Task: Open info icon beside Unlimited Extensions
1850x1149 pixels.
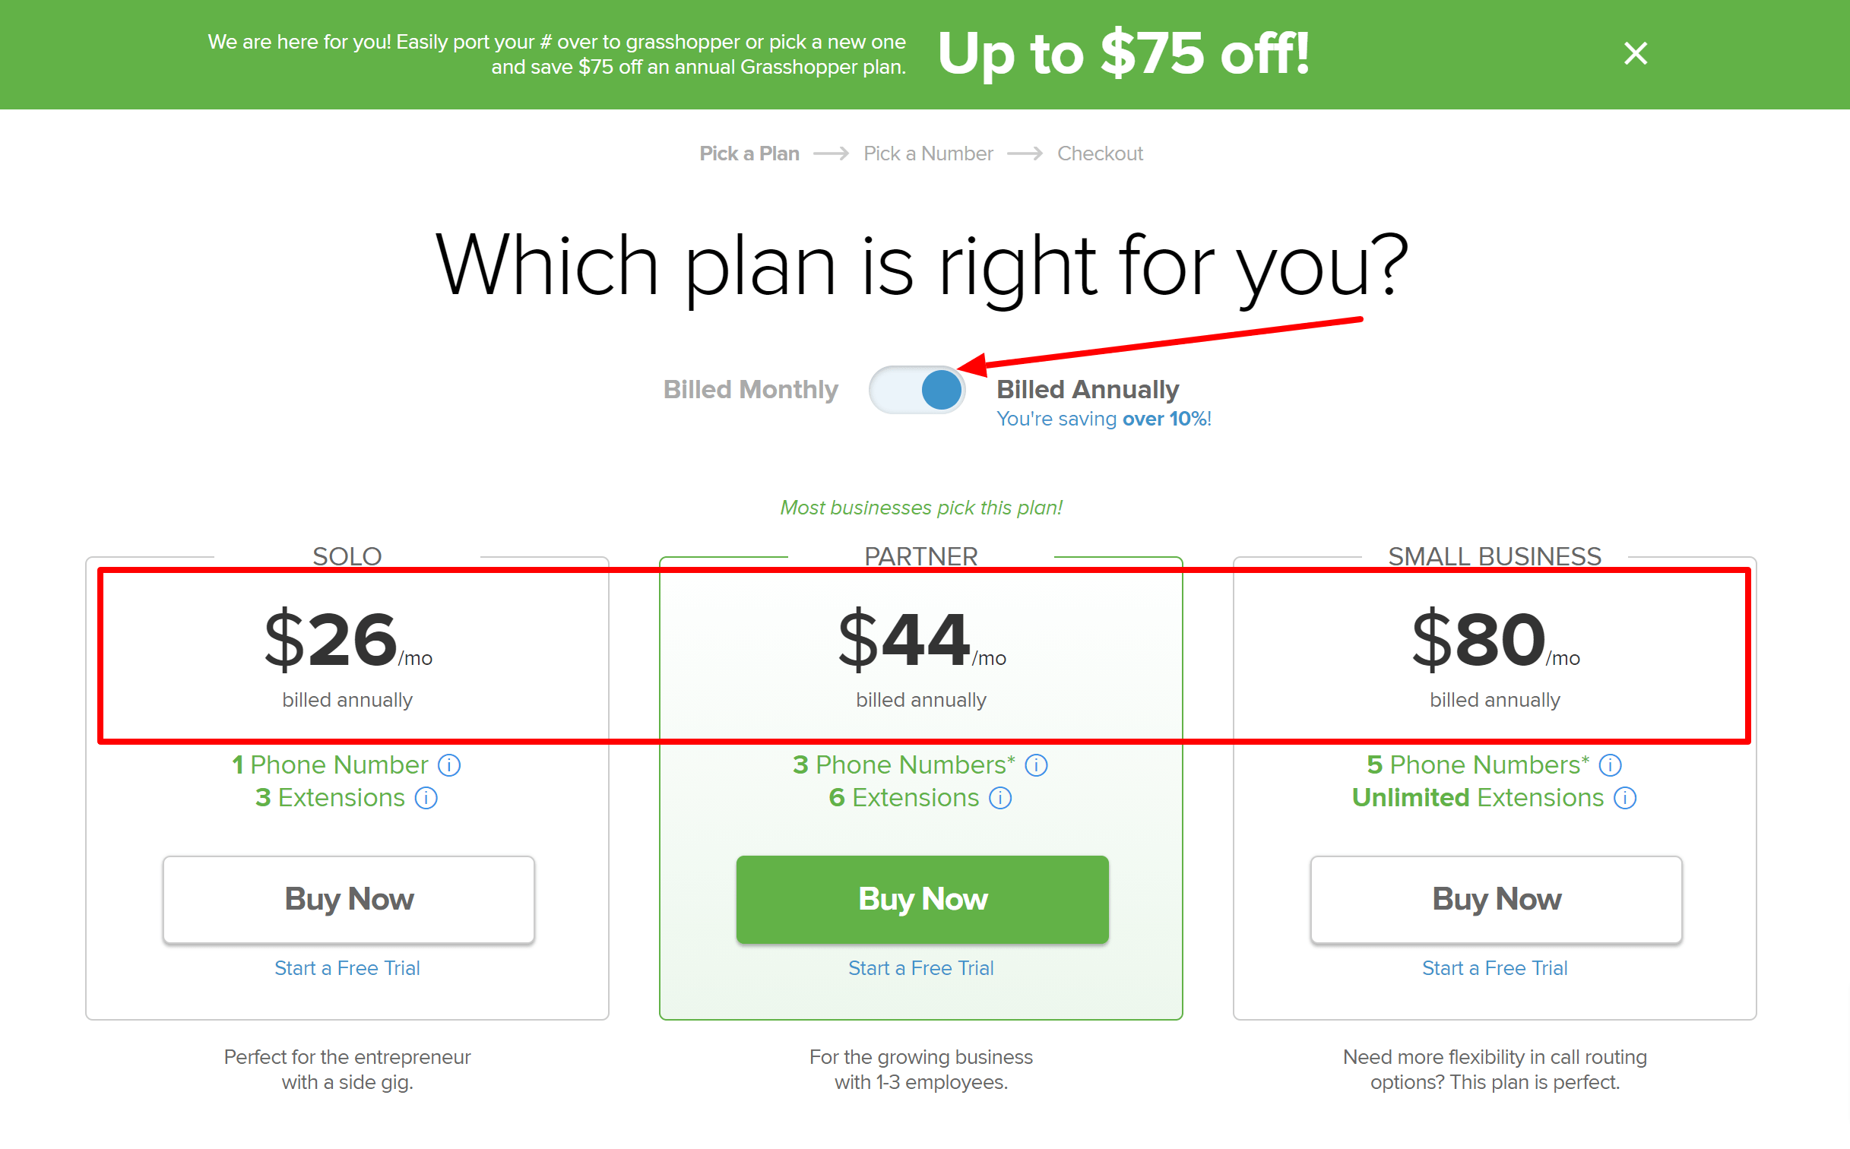Action: point(1625,798)
